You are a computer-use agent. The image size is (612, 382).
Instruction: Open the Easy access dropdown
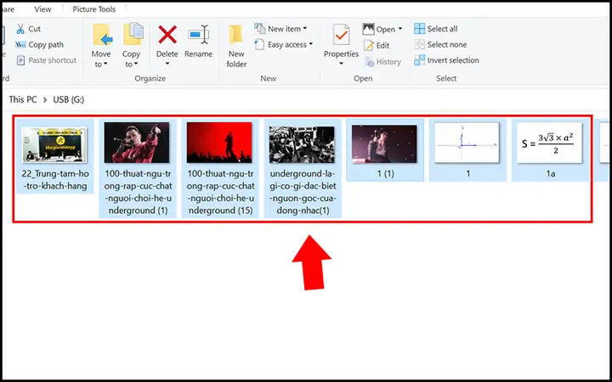click(284, 44)
